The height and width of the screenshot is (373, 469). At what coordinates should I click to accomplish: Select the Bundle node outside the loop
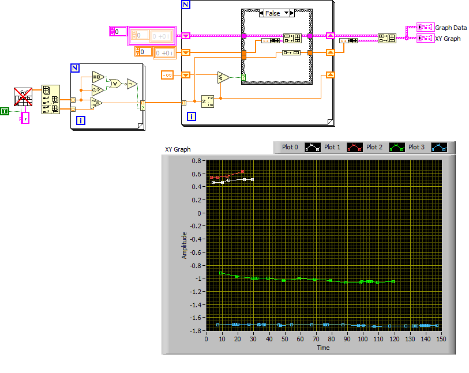click(348, 40)
